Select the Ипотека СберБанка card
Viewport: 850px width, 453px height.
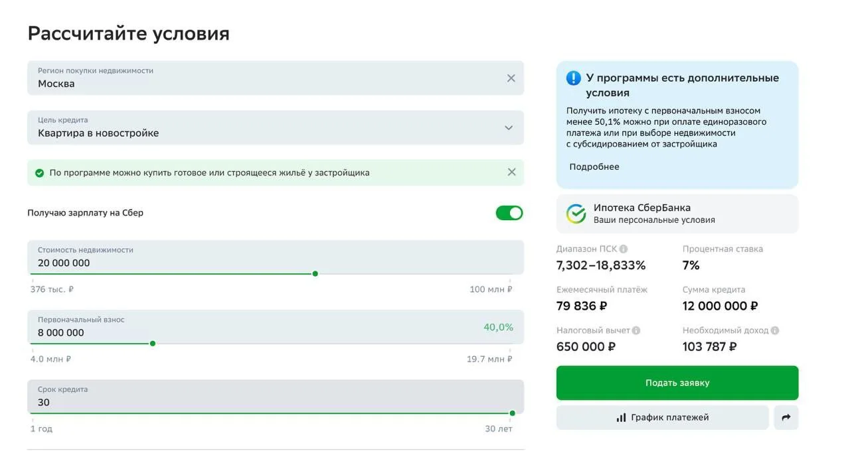tap(677, 214)
